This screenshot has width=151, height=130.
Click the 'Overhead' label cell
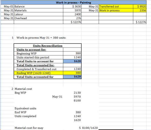click(39, 18)
